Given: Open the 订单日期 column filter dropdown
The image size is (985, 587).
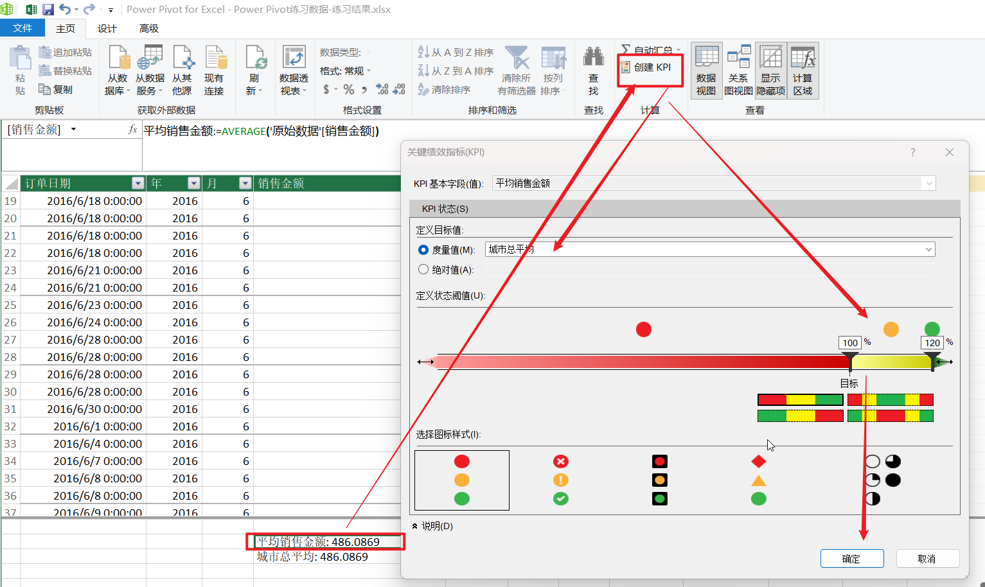Looking at the screenshot, I should click(138, 183).
